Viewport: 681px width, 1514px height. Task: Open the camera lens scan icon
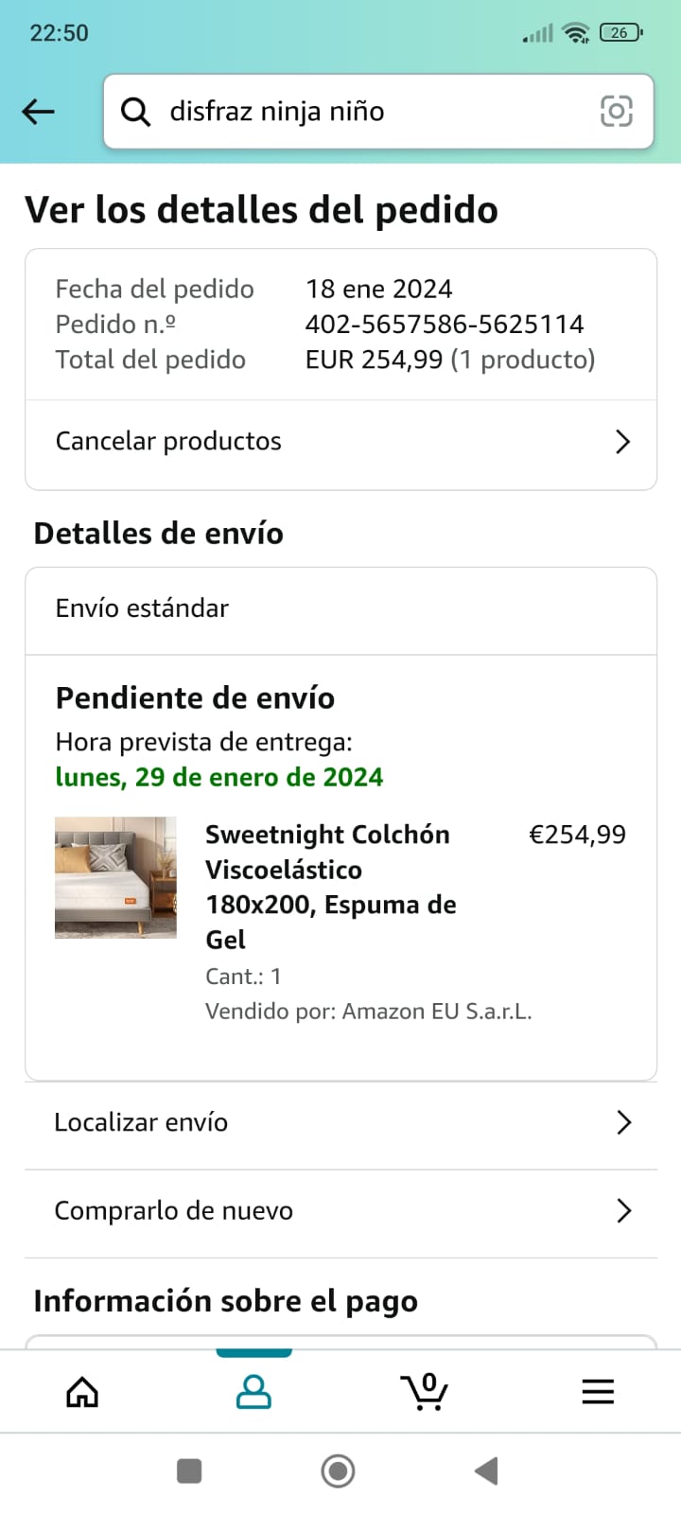[617, 112]
